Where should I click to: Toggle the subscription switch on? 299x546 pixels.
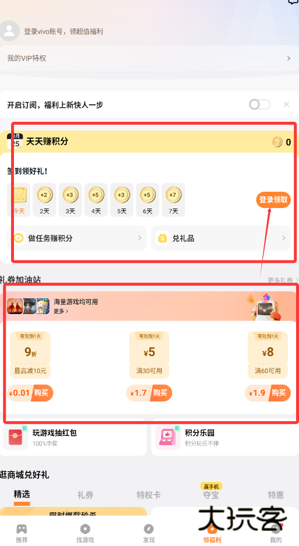(x=259, y=104)
